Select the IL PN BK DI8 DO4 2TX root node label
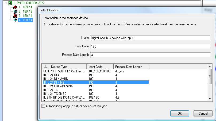This screenshot has width=216, height=121. tap(29, 3)
